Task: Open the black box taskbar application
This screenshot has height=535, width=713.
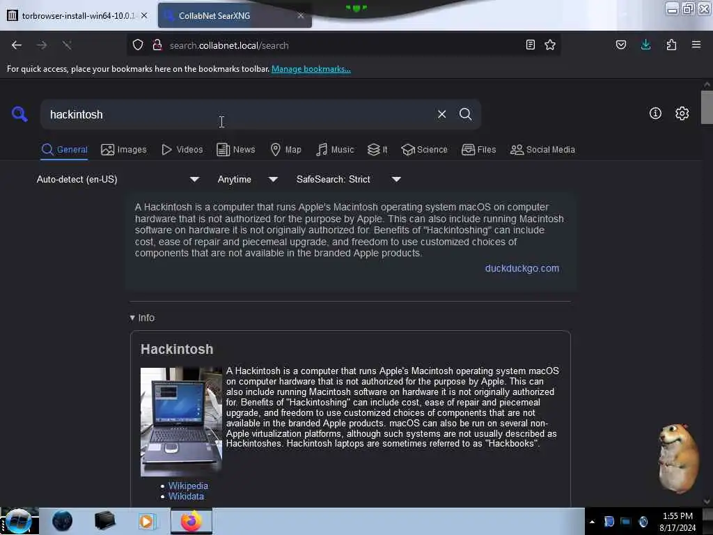Action: (x=104, y=521)
